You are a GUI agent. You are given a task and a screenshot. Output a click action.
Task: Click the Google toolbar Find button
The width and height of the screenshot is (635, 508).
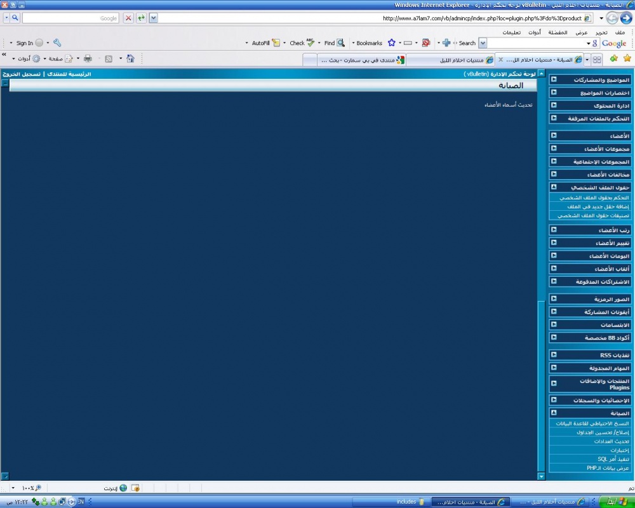pyautogui.click(x=334, y=43)
